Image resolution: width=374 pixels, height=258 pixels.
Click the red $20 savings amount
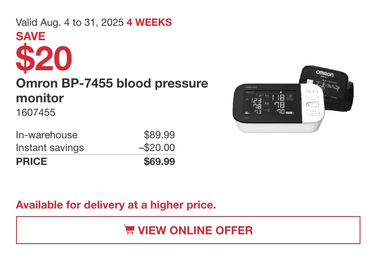pyautogui.click(x=44, y=58)
